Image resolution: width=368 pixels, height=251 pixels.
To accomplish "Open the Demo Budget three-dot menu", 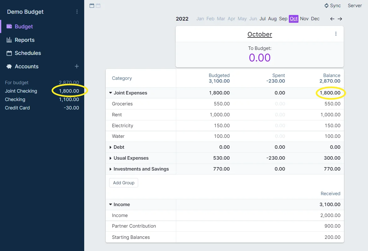I will (77, 12).
